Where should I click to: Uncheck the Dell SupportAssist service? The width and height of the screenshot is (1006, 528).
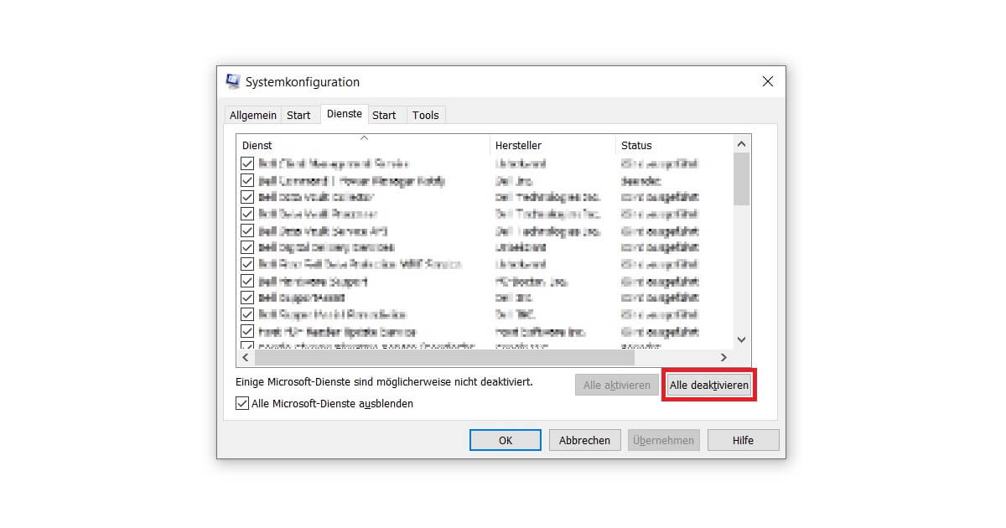(247, 298)
